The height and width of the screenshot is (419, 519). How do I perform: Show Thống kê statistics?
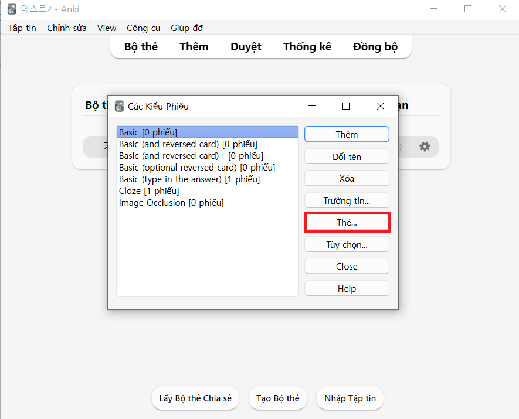tap(307, 47)
